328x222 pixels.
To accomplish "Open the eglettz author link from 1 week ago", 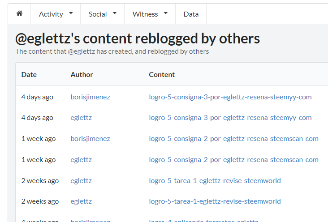I will pos(81,160).
